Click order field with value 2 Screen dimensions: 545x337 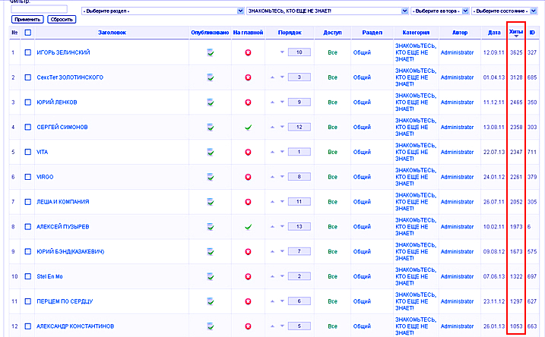(299, 276)
